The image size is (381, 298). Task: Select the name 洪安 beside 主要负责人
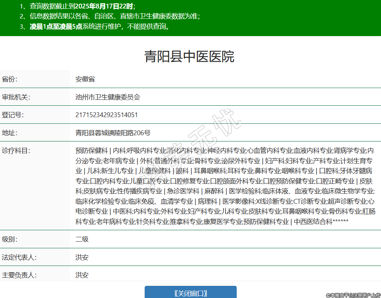click(82, 275)
